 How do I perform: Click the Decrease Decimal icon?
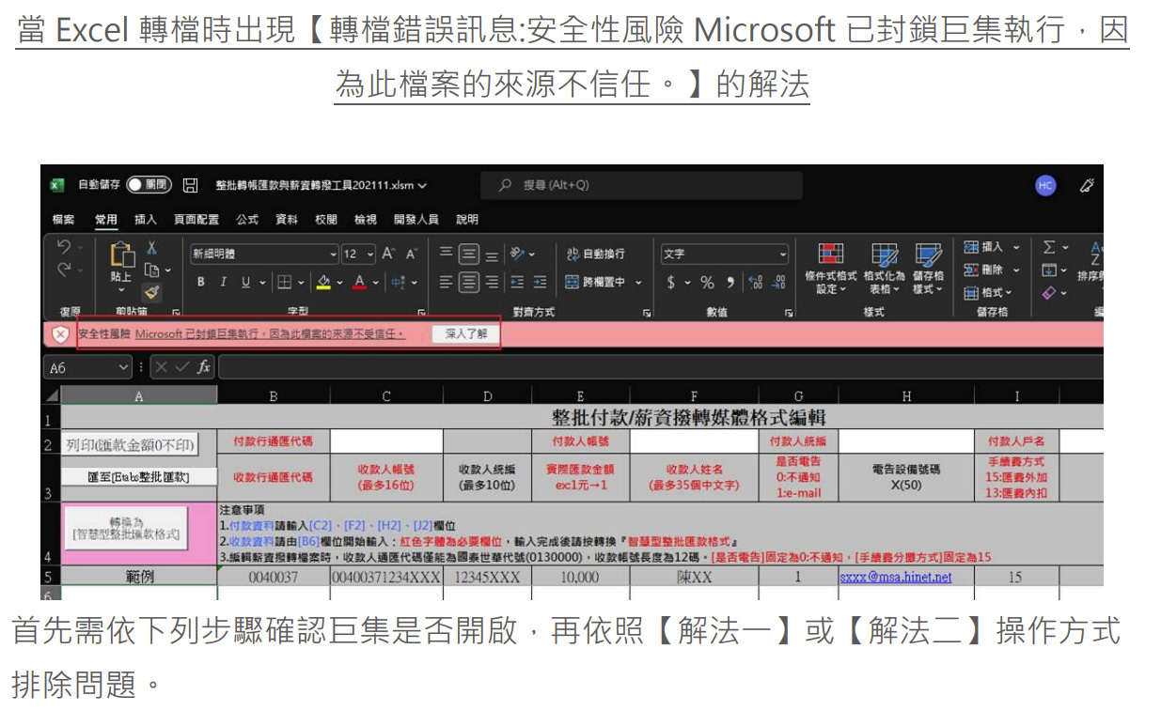pos(778,282)
